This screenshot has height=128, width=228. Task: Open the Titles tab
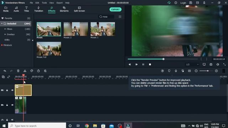[26, 9]
